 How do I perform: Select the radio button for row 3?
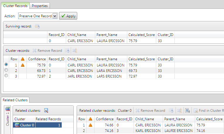pyautogui.click(x=6, y=76)
